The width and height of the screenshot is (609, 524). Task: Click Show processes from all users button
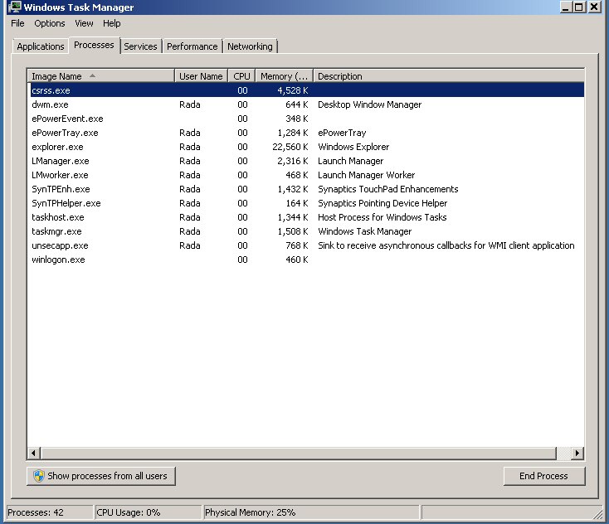pos(101,476)
